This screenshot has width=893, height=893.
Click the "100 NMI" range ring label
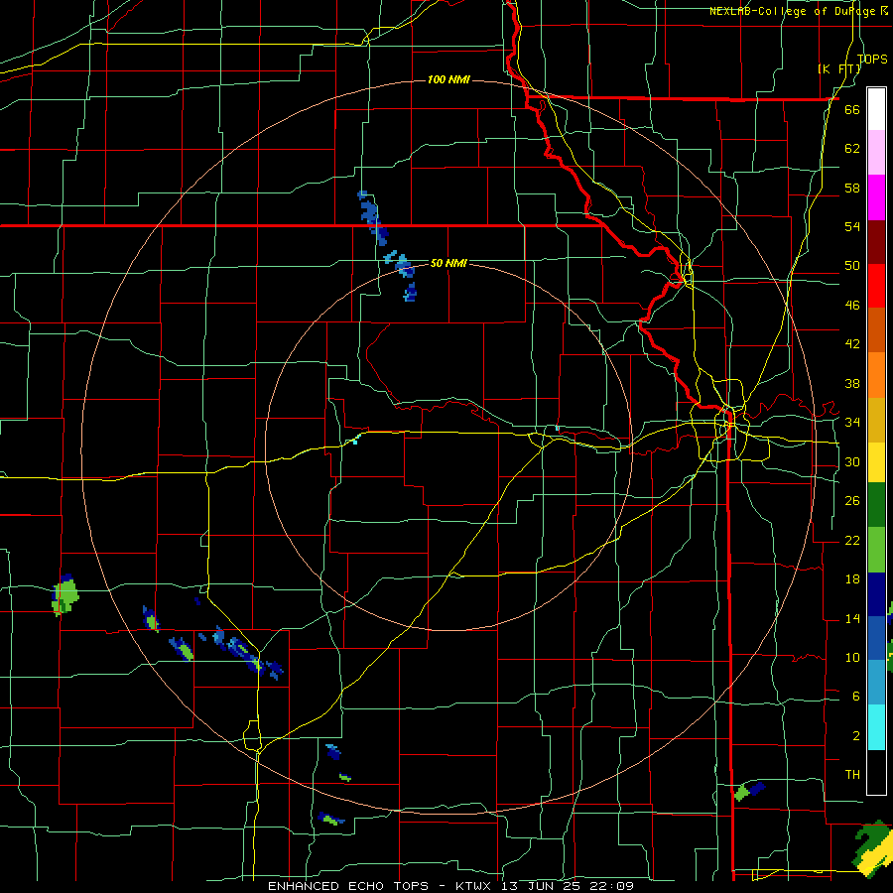click(448, 79)
